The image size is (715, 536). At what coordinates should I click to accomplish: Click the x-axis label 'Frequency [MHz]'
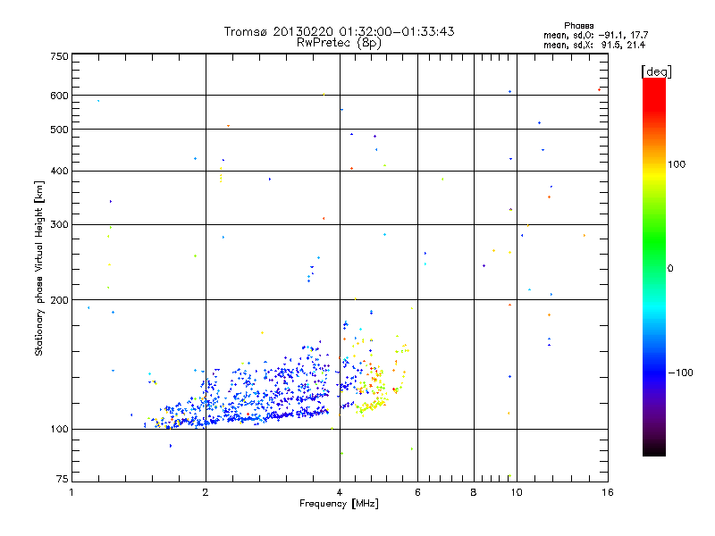pos(339,504)
